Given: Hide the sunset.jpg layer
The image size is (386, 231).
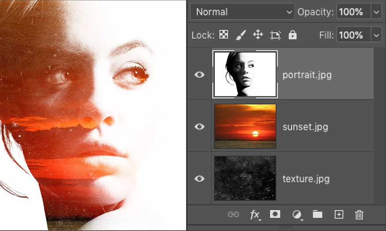Looking at the screenshot, I should tap(199, 126).
